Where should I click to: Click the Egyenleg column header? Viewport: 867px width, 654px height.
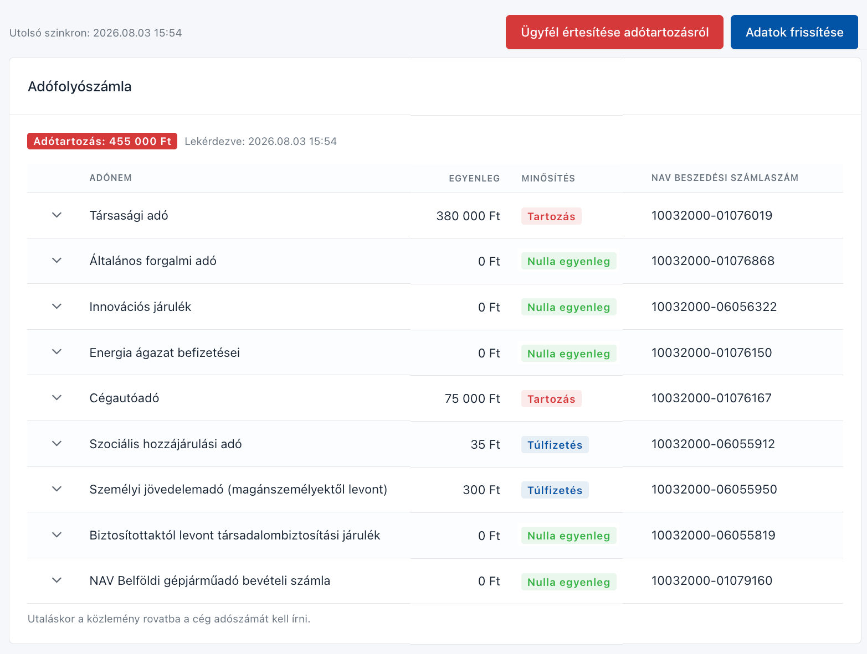(474, 178)
